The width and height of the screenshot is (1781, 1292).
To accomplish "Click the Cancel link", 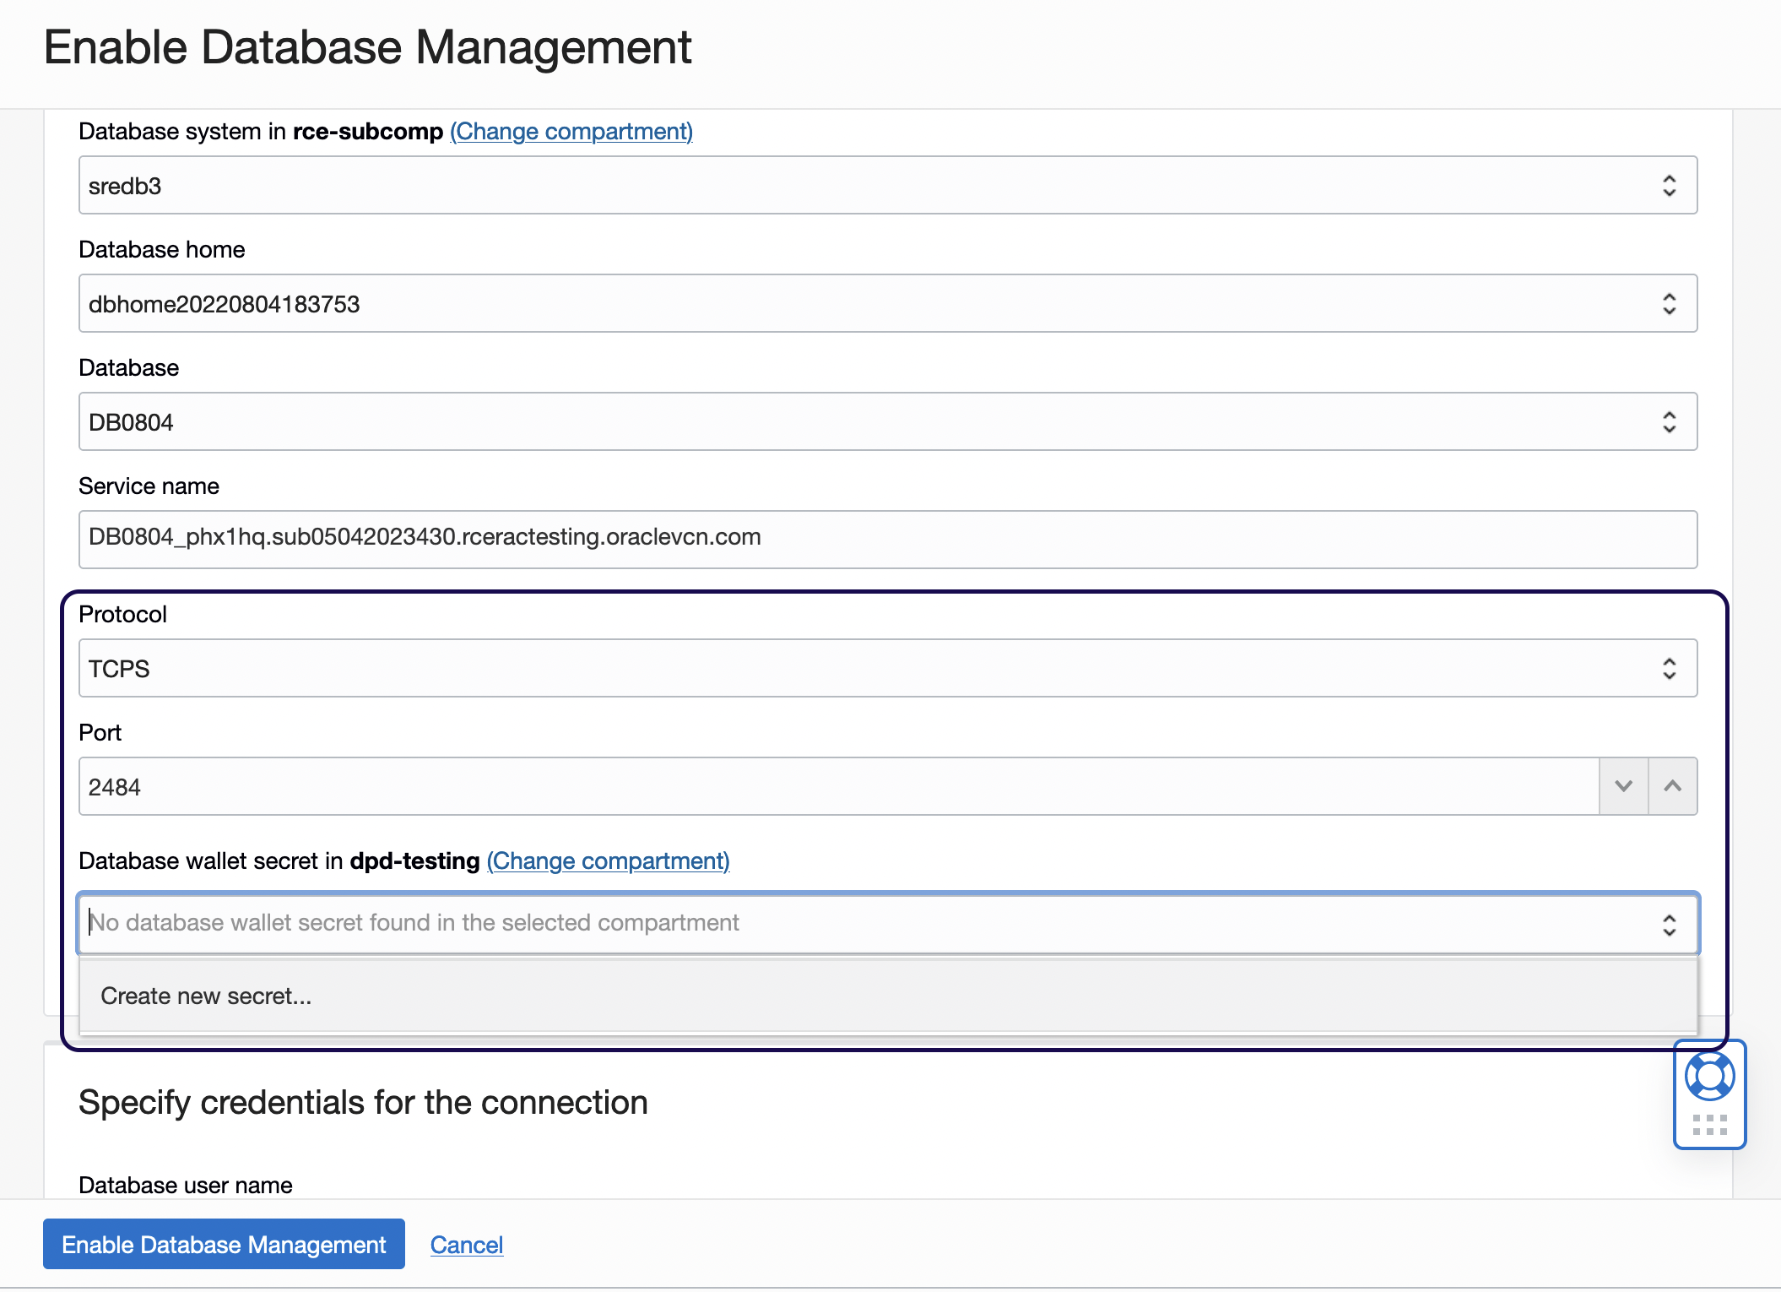I will click(467, 1245).
